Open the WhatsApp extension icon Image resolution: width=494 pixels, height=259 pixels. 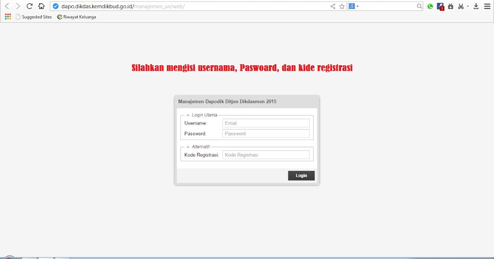tap(430, 6)
